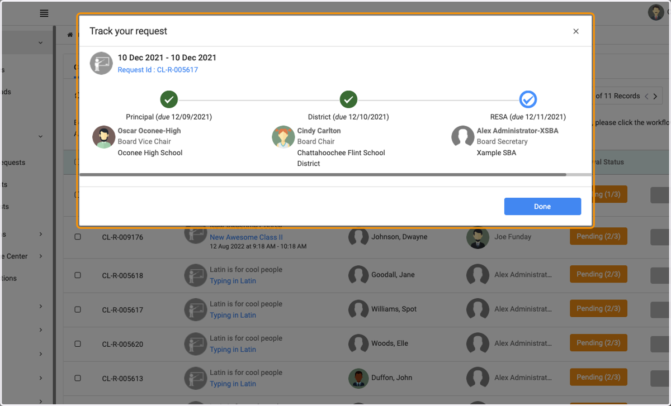Screen dimensions: 671x406
Task: Click class icon in row CL-R-005620
Action: pos(195,343)
